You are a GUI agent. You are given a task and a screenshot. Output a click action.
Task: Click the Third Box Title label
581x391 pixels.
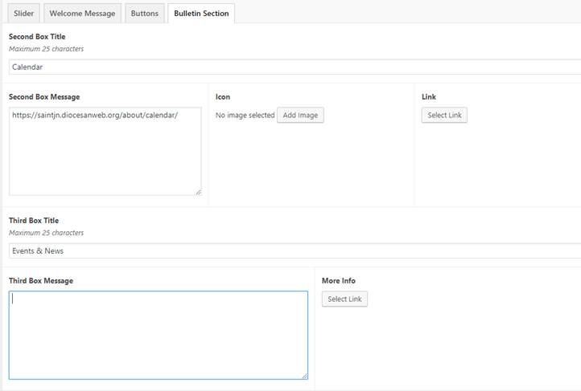point(34,221)
